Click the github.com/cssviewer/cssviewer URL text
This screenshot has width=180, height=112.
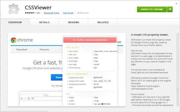click(x=149, y=72)
